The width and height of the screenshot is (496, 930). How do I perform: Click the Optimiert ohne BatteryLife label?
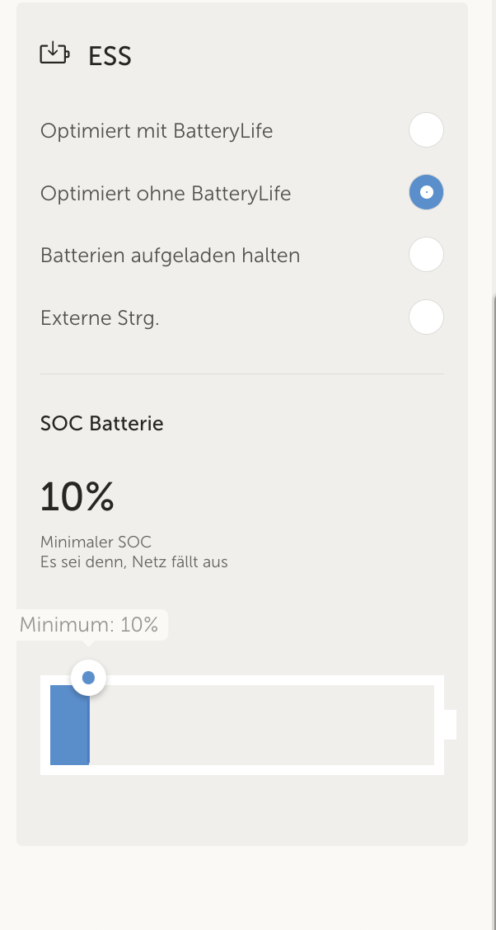(x=166, y=194)
